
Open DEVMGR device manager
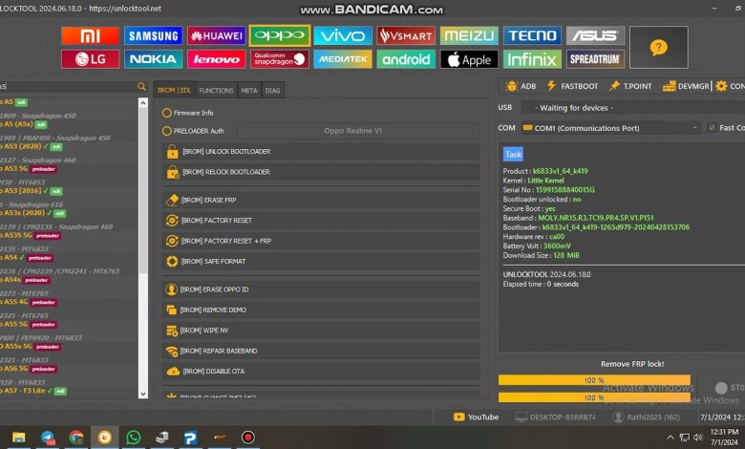[686, 86]
